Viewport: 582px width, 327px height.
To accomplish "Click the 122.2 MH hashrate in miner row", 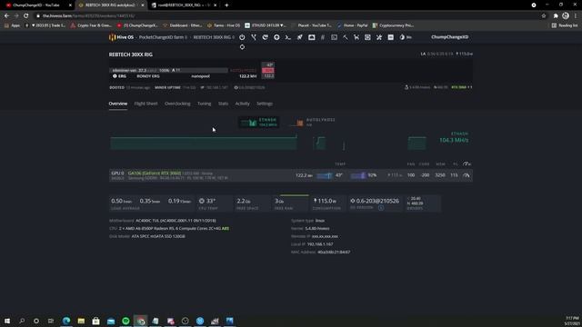I will coord(248,76).
